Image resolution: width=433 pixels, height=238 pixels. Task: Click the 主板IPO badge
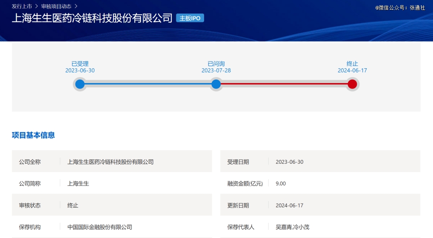(x=190, y=18)
